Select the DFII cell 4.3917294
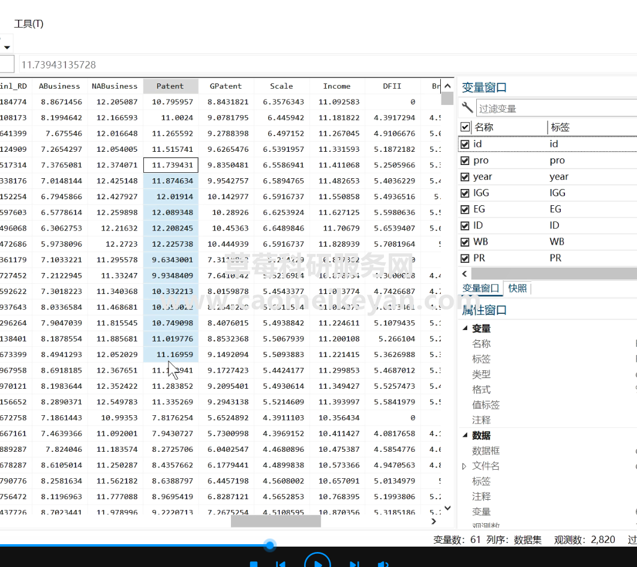The image size is (637, 567). pyautogui.click(x=393, y=118)
